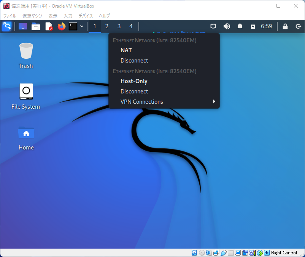Switch to workspace 1

point(95,26)
